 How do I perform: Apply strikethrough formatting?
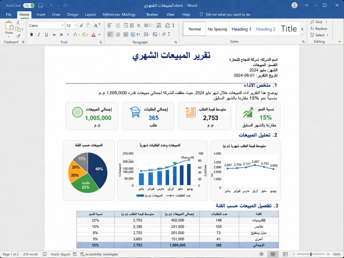[54, 35]
